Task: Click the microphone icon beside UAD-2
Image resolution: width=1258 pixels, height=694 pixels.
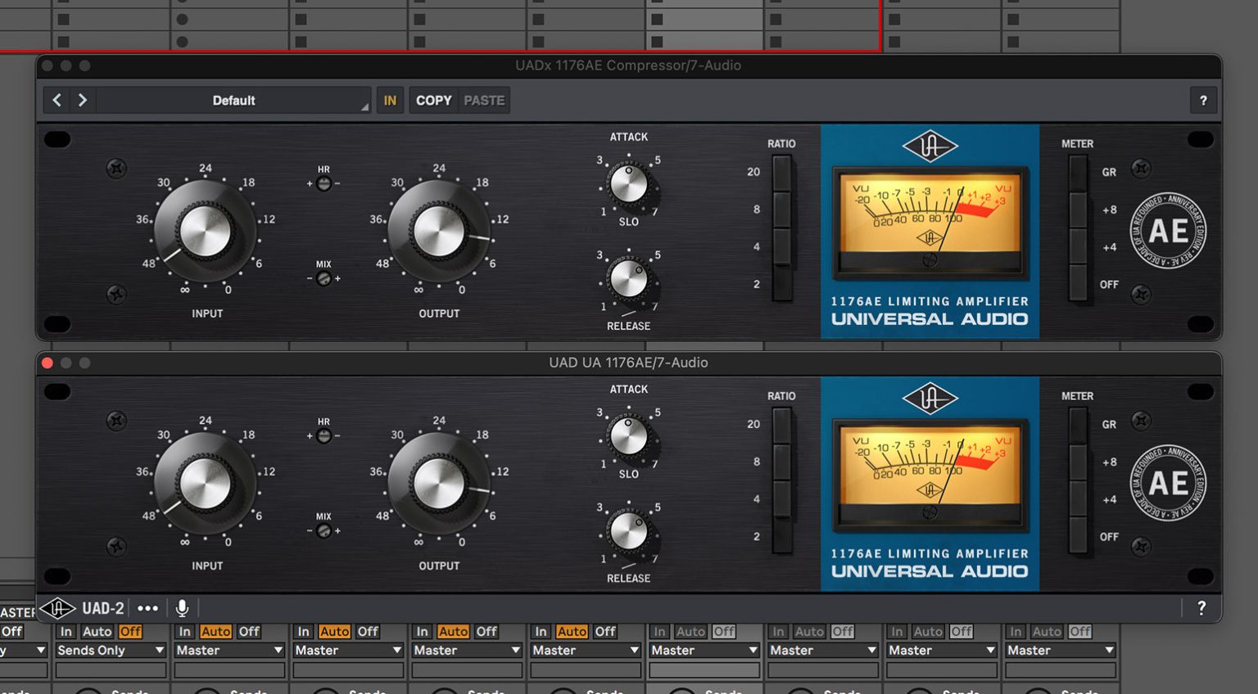Action: pyautogui.click(x=182, y=608)
